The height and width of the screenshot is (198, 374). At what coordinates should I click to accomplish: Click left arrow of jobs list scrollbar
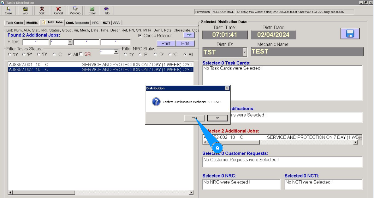pyautogui.click(x=10, y=192)
